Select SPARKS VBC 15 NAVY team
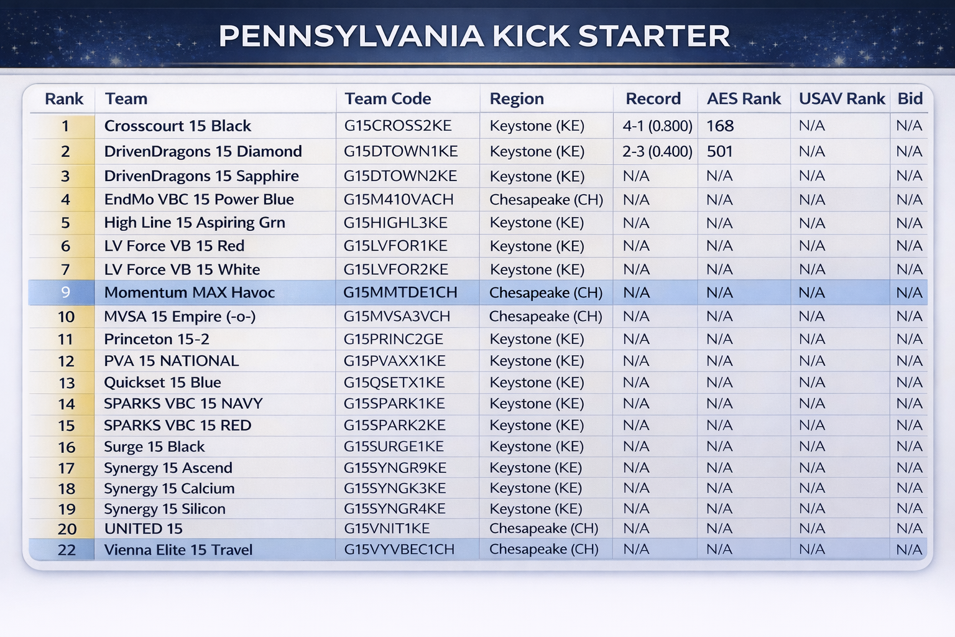 coord(183,404)
